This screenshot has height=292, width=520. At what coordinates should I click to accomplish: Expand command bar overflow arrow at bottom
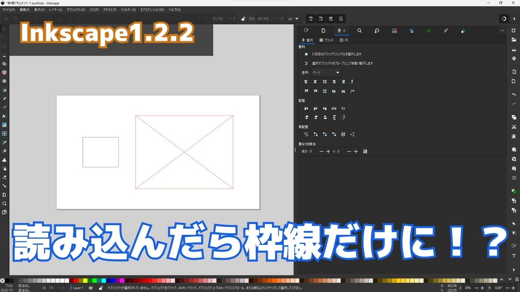coord(514,270)
